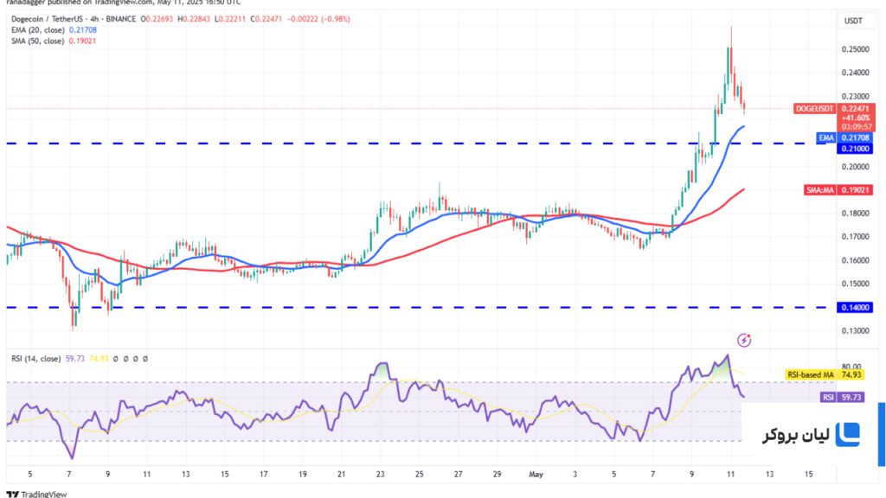Click the 0.21000 horizontal line price label

(856, 149)
